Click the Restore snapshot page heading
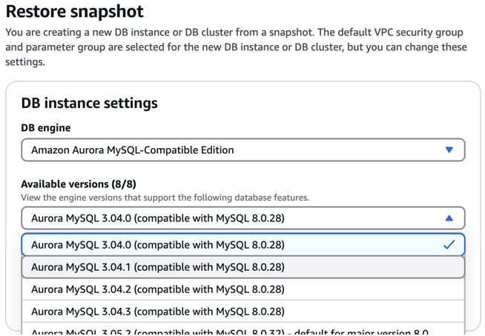The image size is (485, 336). pyautogui.click(x=75, y=12)
